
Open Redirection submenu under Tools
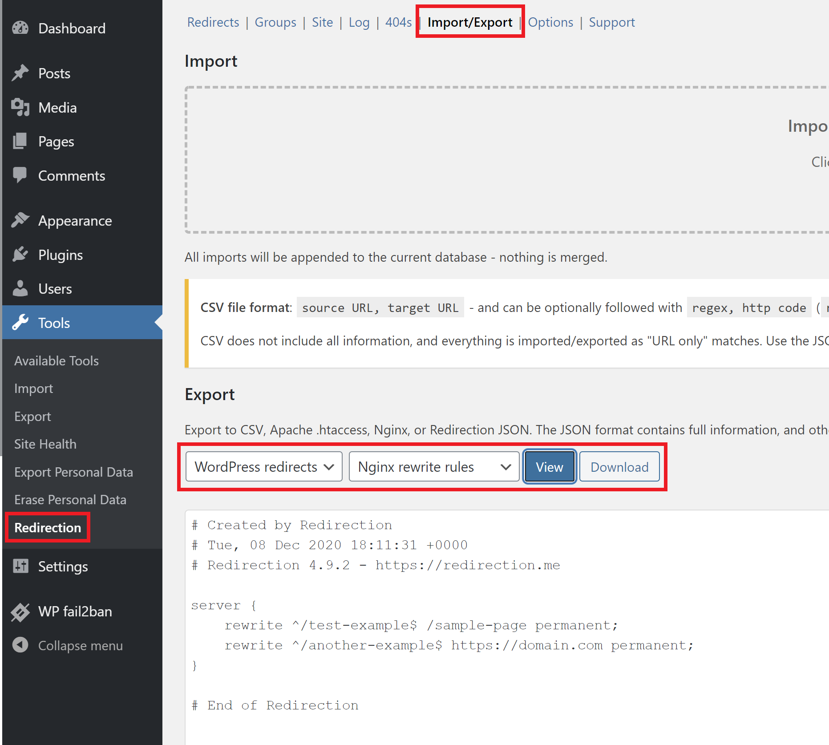coord(48,527)
